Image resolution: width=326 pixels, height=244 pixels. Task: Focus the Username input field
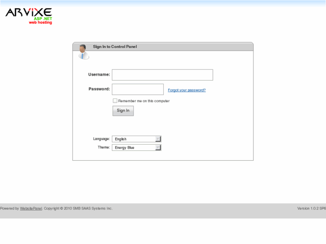[162, 75]
